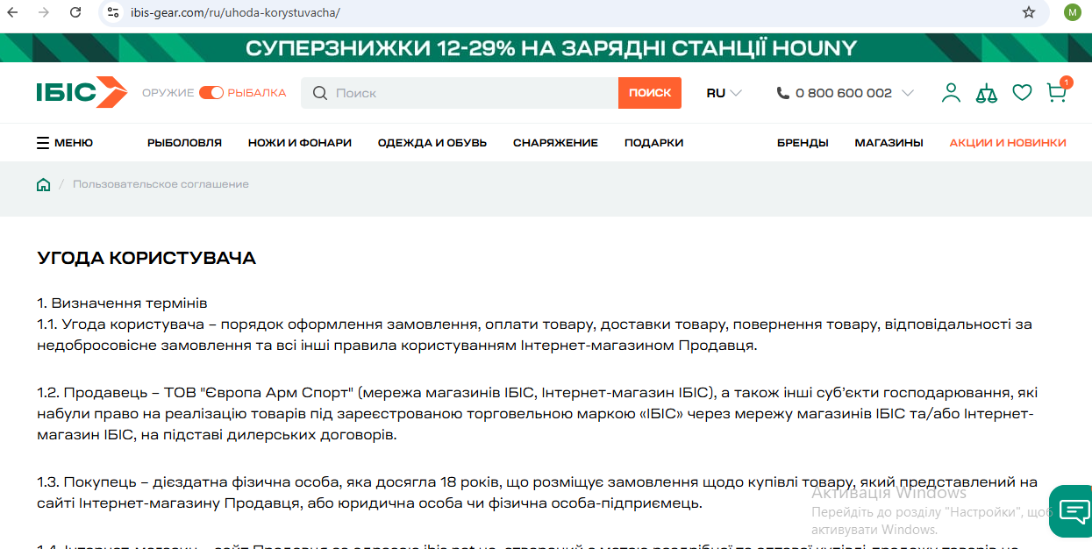Open the ПОДАРКИ category

pyautogui.click(x=653, y=143)
